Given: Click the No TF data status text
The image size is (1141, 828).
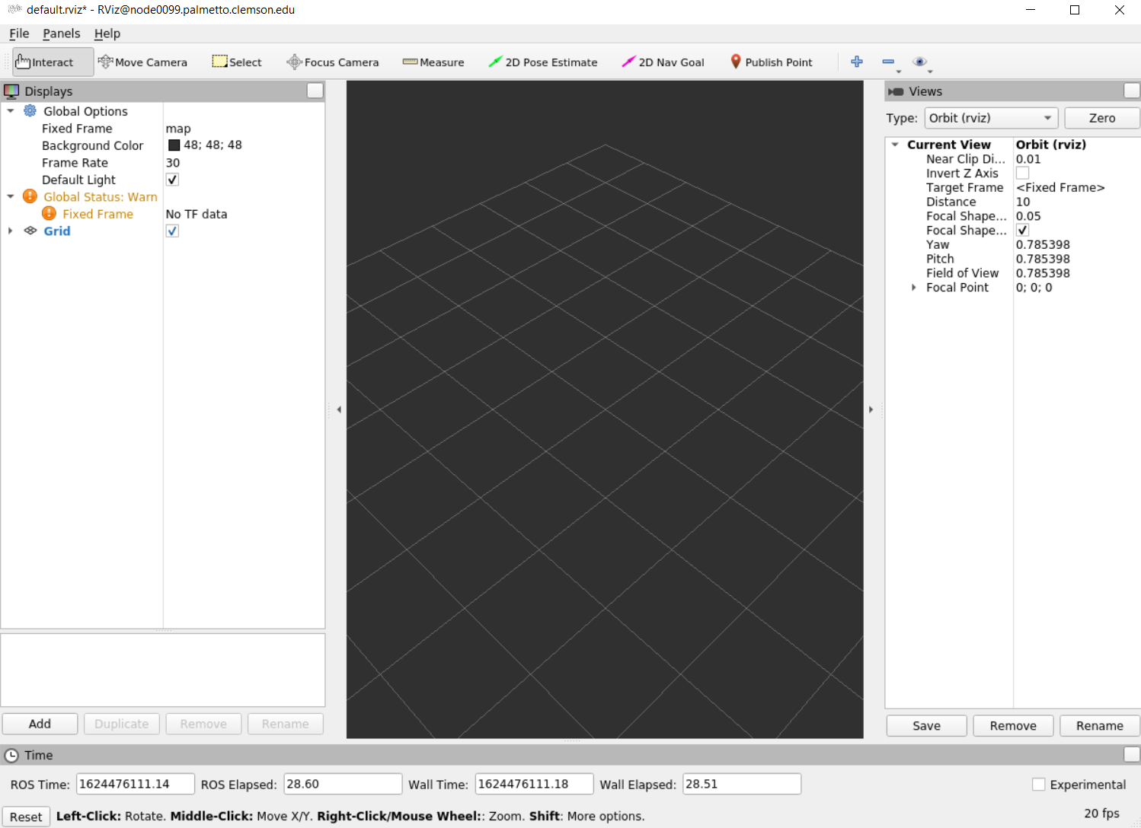Looking at the screenshot, I should pos(197,214).
